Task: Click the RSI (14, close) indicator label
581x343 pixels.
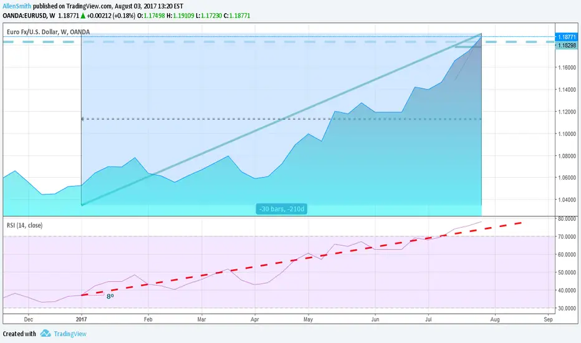Action: tap(24, 225)
